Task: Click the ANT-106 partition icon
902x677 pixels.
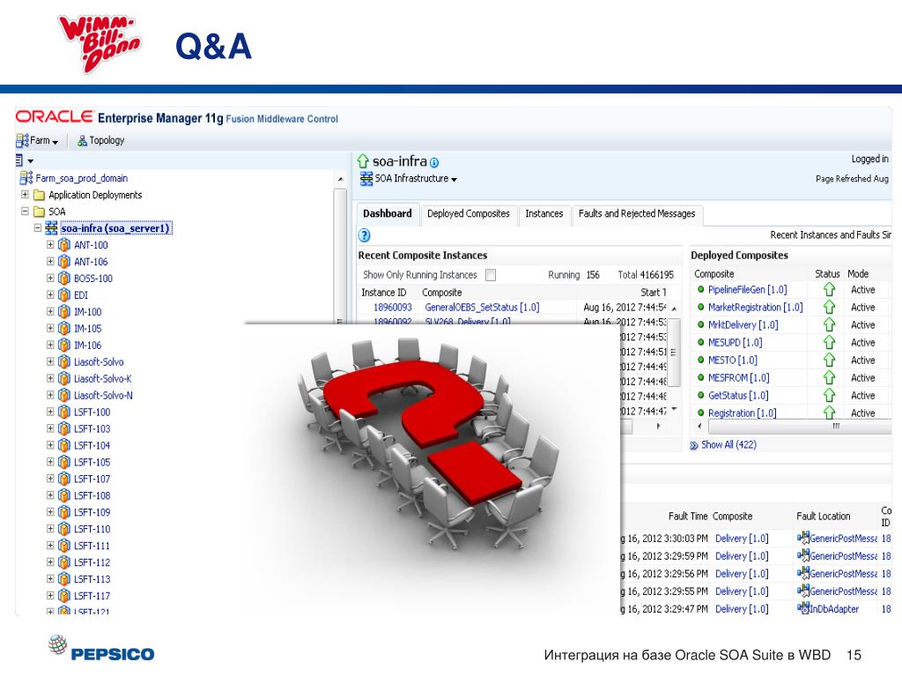Action: [64, 261]
